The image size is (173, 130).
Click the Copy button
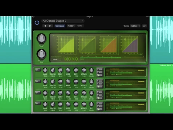pyautogui.click(x=71, y=26)
